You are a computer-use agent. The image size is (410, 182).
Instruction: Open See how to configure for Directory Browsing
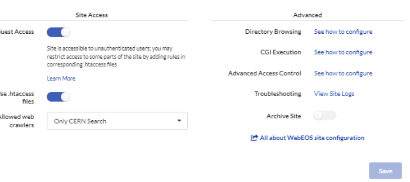coord(343,32)
